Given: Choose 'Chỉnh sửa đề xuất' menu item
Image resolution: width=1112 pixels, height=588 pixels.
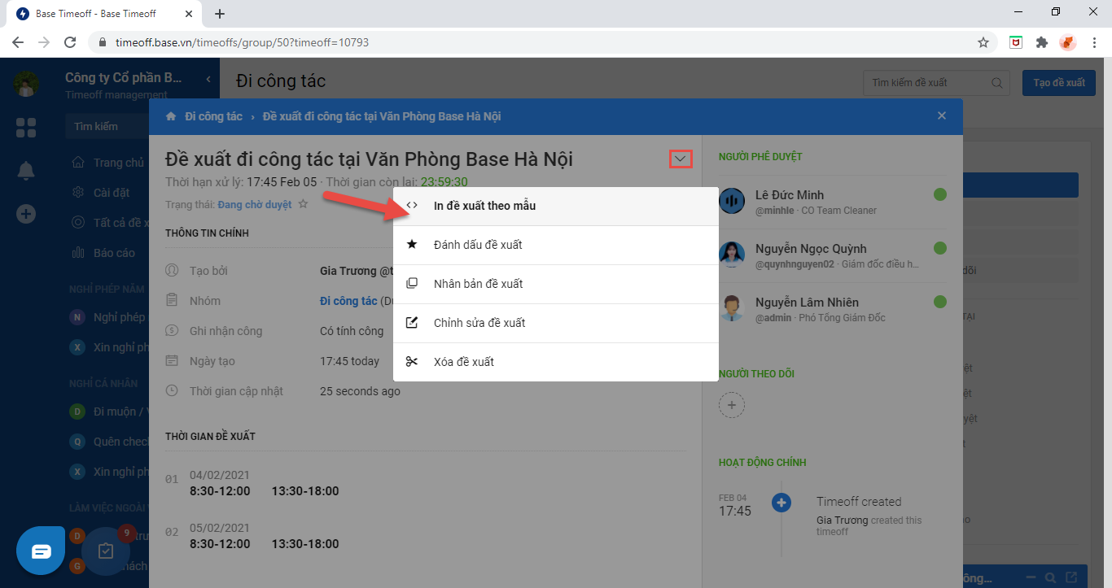Looking at the screenshot, I should [x=555, y=323].
